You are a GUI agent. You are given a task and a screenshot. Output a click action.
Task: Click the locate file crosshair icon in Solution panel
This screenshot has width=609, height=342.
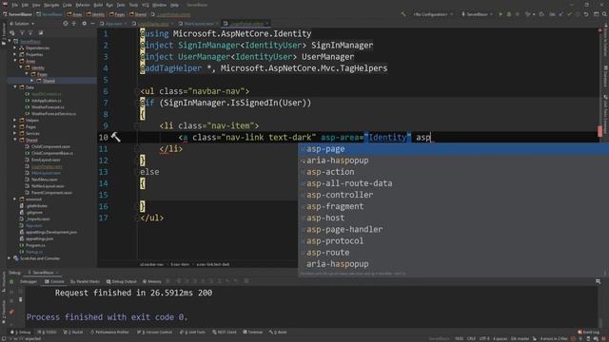66,24
